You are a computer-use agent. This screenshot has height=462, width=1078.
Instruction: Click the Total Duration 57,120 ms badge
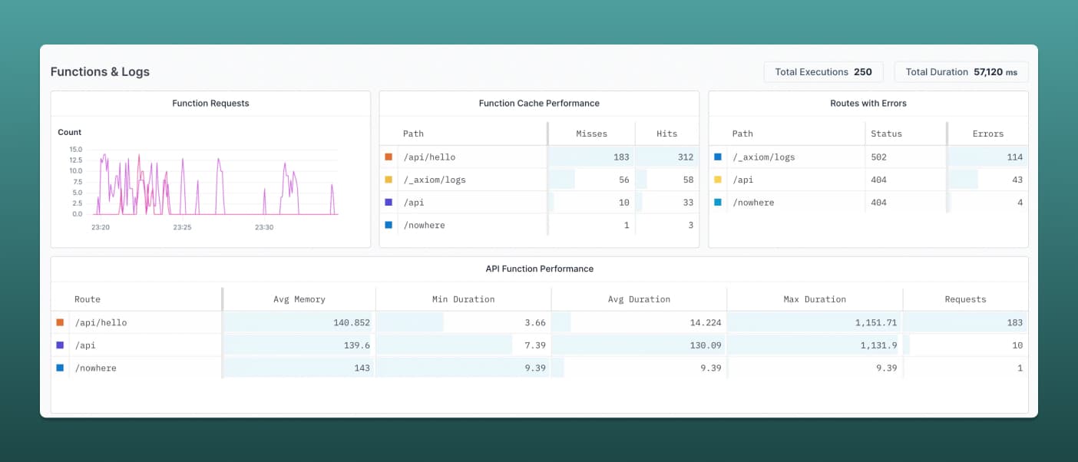(x=961, y=72)
